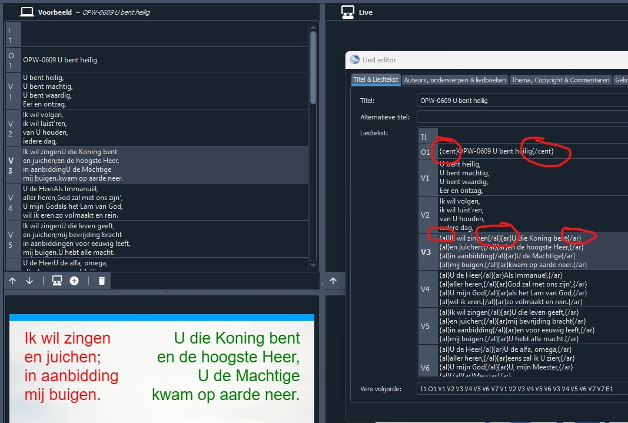Click the trash delete icon
Viewport: 628px width, 423px height.
102,281
